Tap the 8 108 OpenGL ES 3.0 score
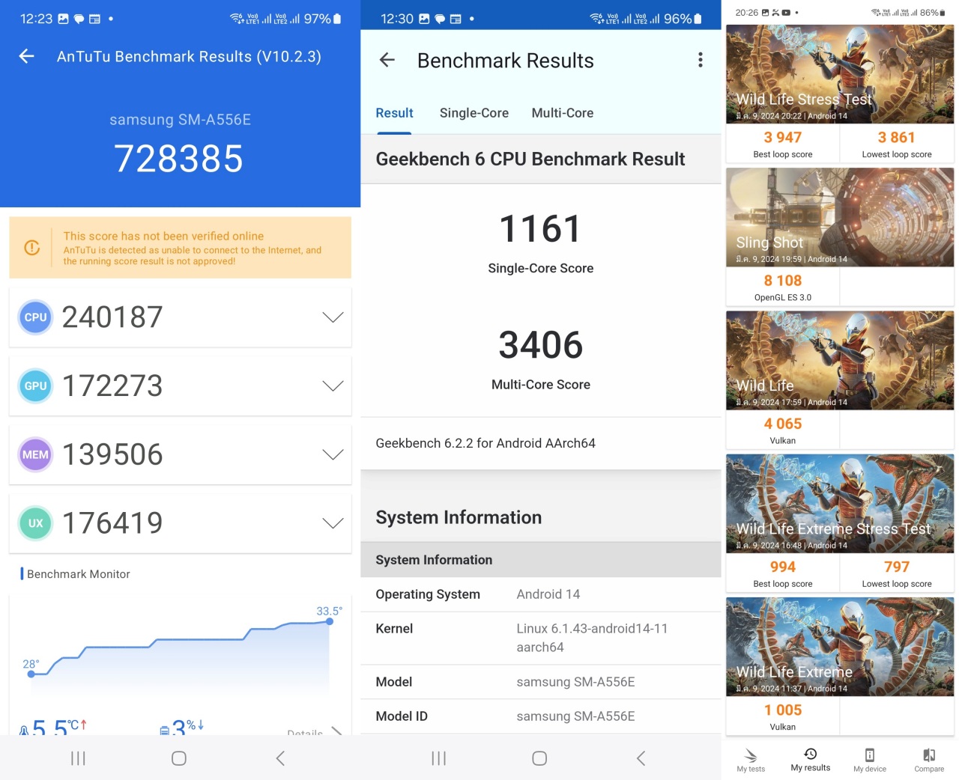 [x=783, y=281]
